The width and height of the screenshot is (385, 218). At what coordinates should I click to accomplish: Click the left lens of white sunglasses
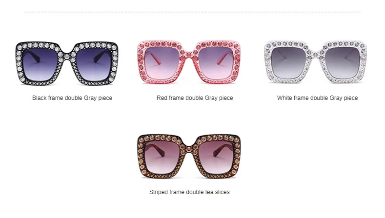288,63
